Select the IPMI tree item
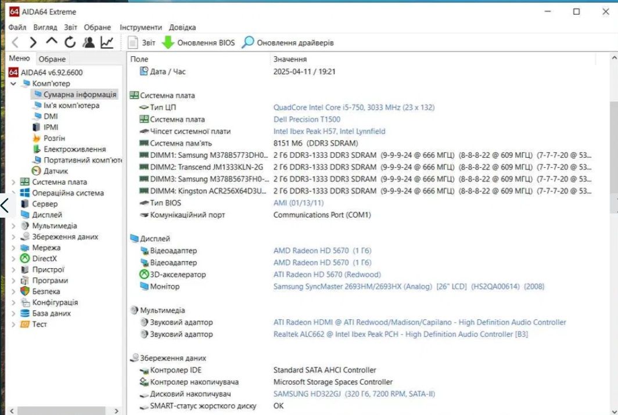 click(45, 127)
